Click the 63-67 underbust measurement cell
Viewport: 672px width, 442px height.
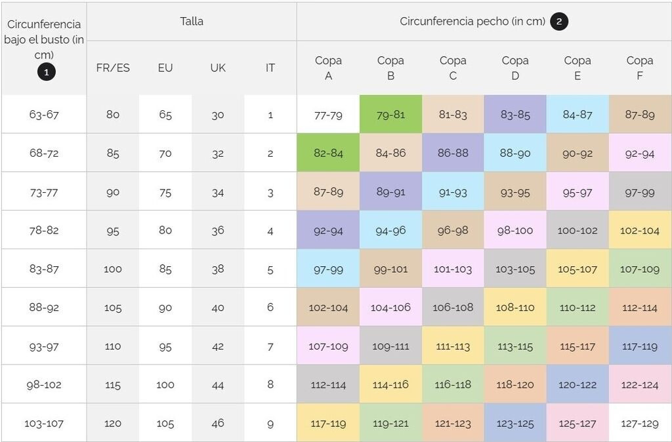(44, 115)
